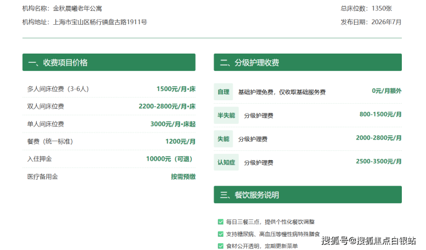Click the 800-1500元/月 fee value
426x250 pixels.
coord(381,114)
